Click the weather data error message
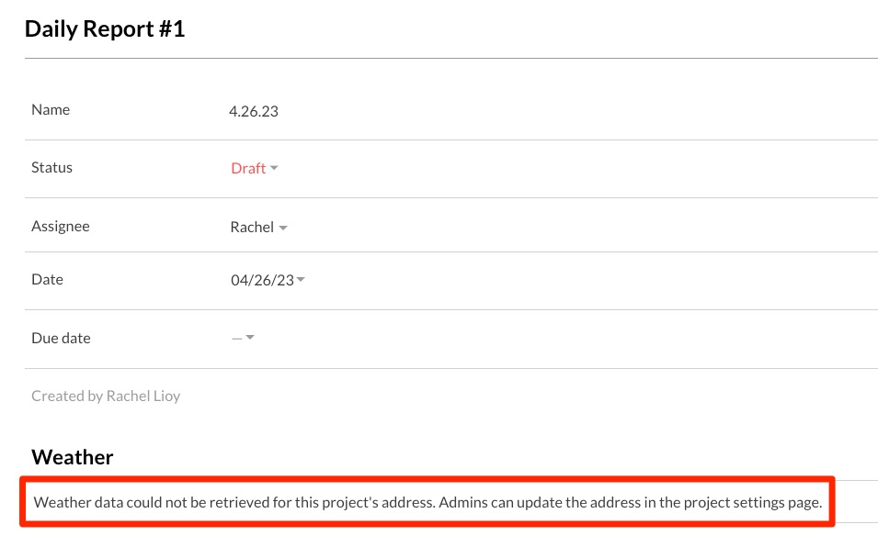Viewport: 878px width, 547px height. click(428, 502)
